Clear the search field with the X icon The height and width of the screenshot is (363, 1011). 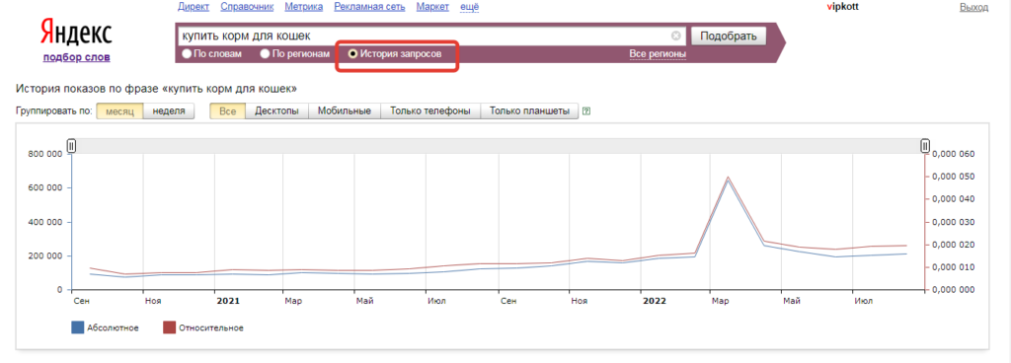[x=675, y=36]
